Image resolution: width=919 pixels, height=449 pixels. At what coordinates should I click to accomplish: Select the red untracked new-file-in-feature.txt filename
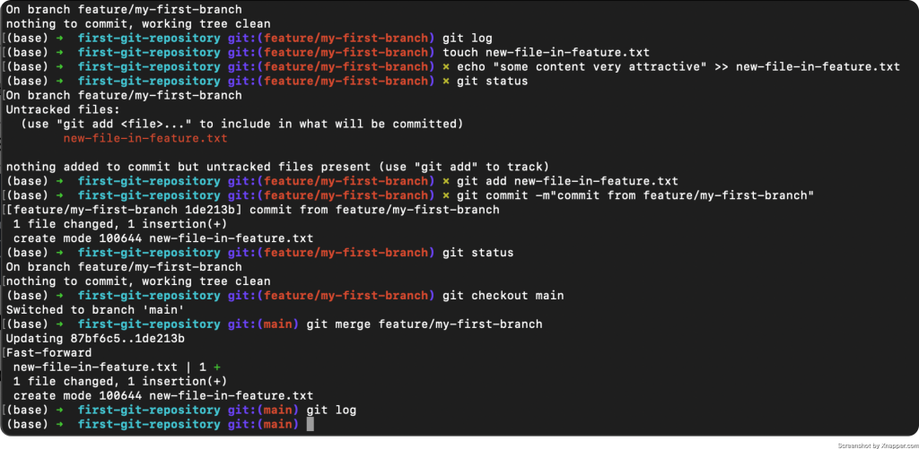pyautogui.click(x=145, y=138)
